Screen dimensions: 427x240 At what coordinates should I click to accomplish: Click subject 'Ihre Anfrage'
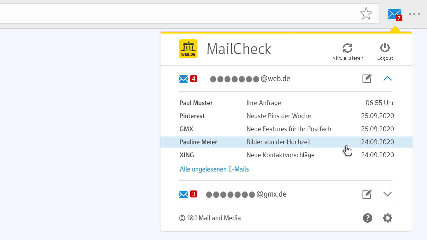point(264,103)
